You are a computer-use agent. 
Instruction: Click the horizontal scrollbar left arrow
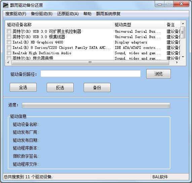(8, 63)
